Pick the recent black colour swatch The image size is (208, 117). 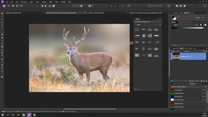(177, 22)
